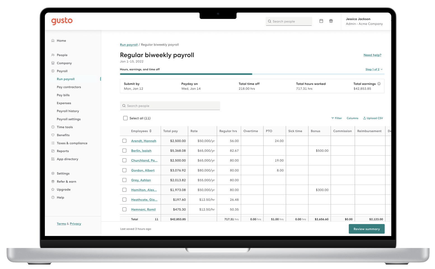Navigate to Payroll history
The image size is (435, 269).
[68, 111]
